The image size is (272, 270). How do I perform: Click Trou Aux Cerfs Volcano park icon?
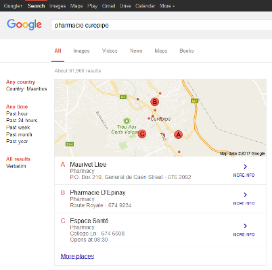[127, 121]
